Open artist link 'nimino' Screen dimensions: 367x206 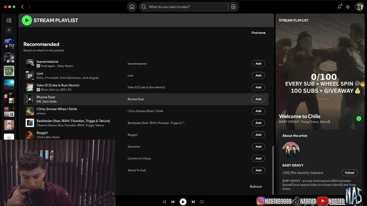point(41,114)
